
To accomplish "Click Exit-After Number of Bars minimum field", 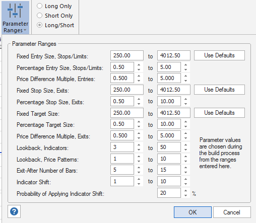I will (122, 170).
